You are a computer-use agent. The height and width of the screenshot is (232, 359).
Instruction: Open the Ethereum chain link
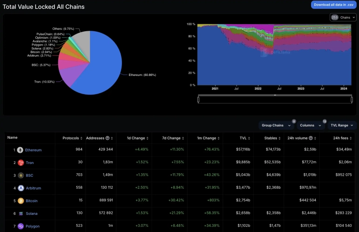click(33, 150)
